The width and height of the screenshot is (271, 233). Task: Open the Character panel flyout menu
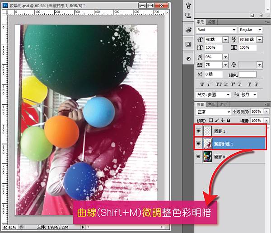tap(267, 22)
